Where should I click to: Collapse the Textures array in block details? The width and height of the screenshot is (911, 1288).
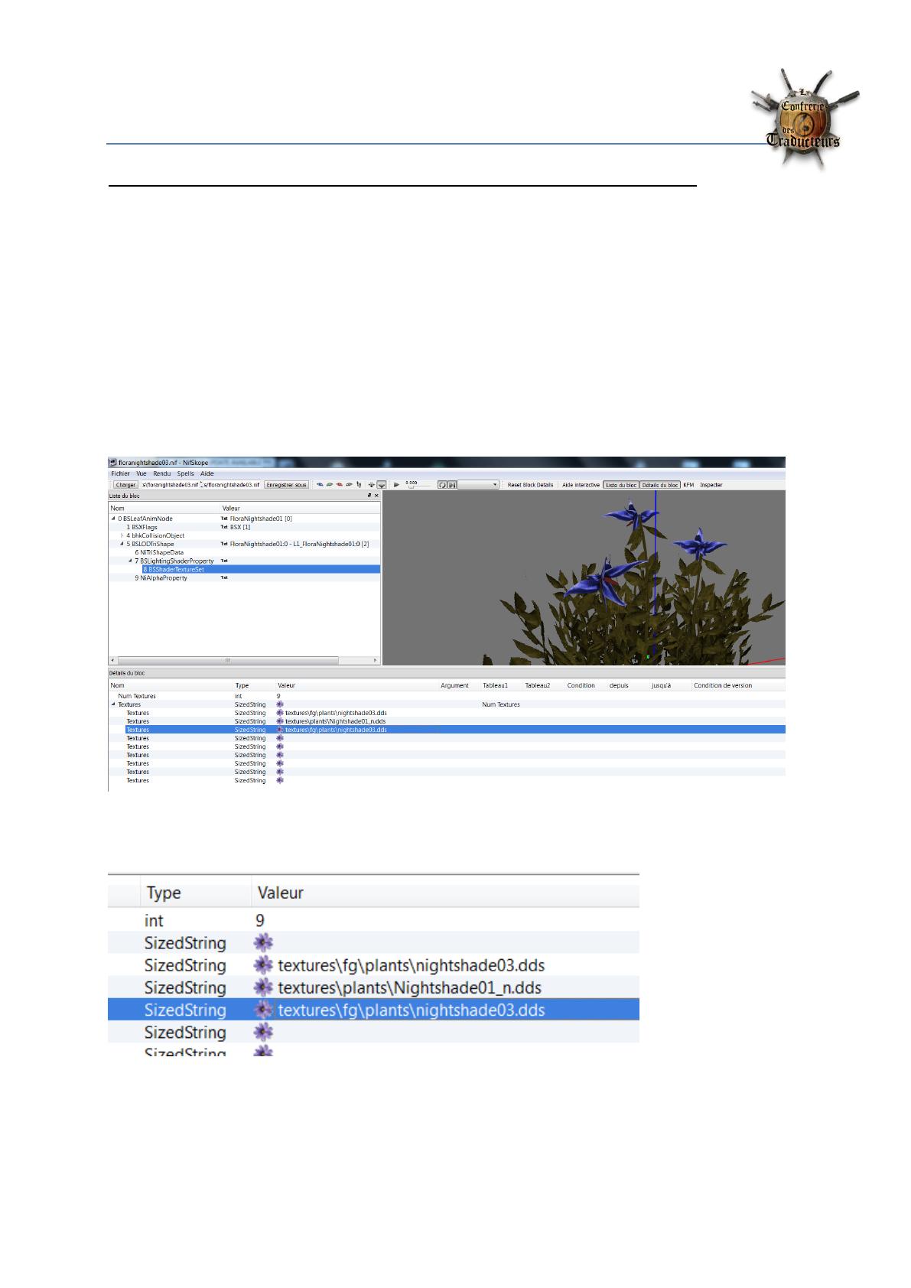coord(114,704)
